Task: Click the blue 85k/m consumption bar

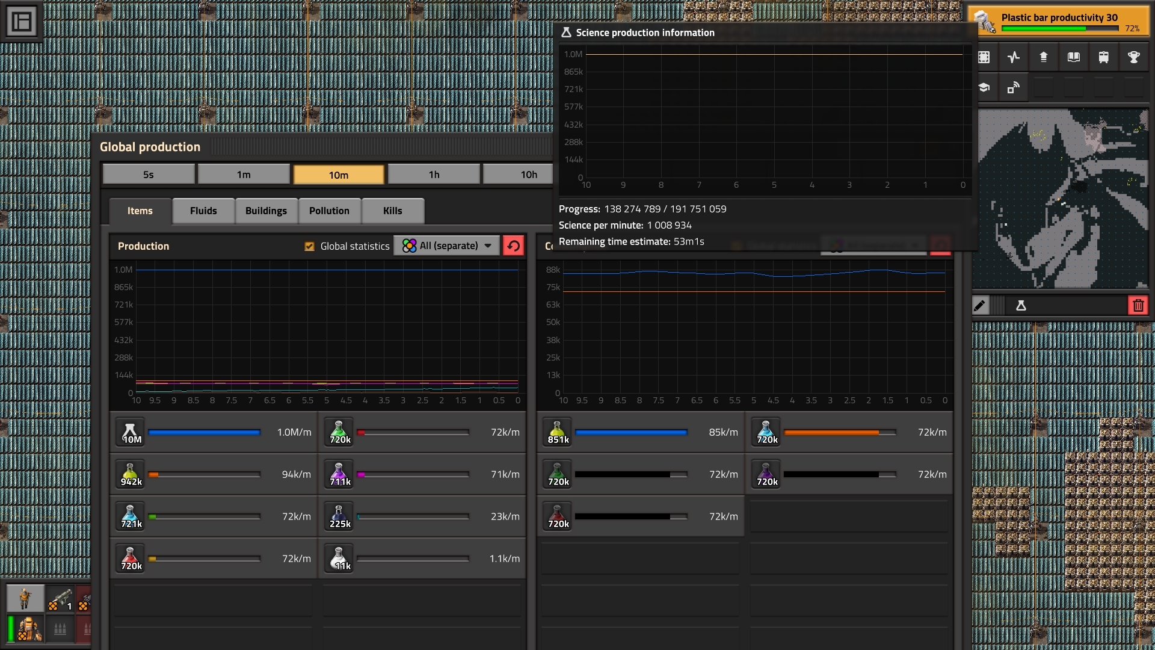Action: click(x=631, y=432)
